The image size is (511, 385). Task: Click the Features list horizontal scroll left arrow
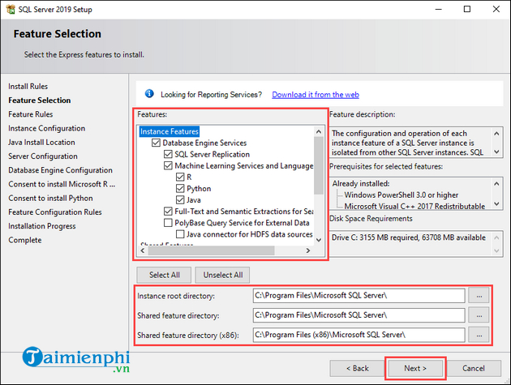[143, 250]
